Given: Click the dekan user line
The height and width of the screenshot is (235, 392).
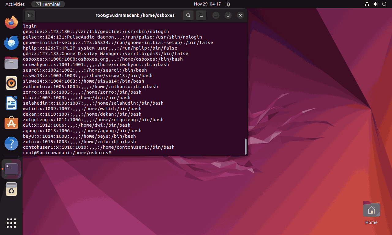Looking at the screenshot, I should [82, 114].
